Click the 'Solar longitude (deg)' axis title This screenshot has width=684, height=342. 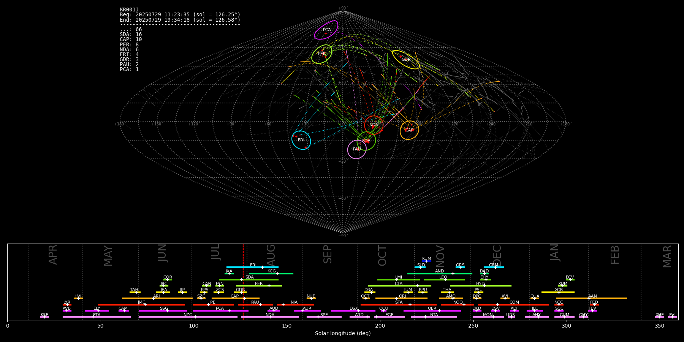click(x=343, y=333)
